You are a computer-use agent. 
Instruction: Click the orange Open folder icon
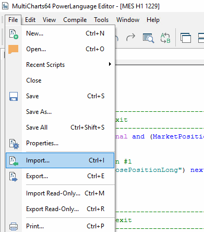point(14,49)
